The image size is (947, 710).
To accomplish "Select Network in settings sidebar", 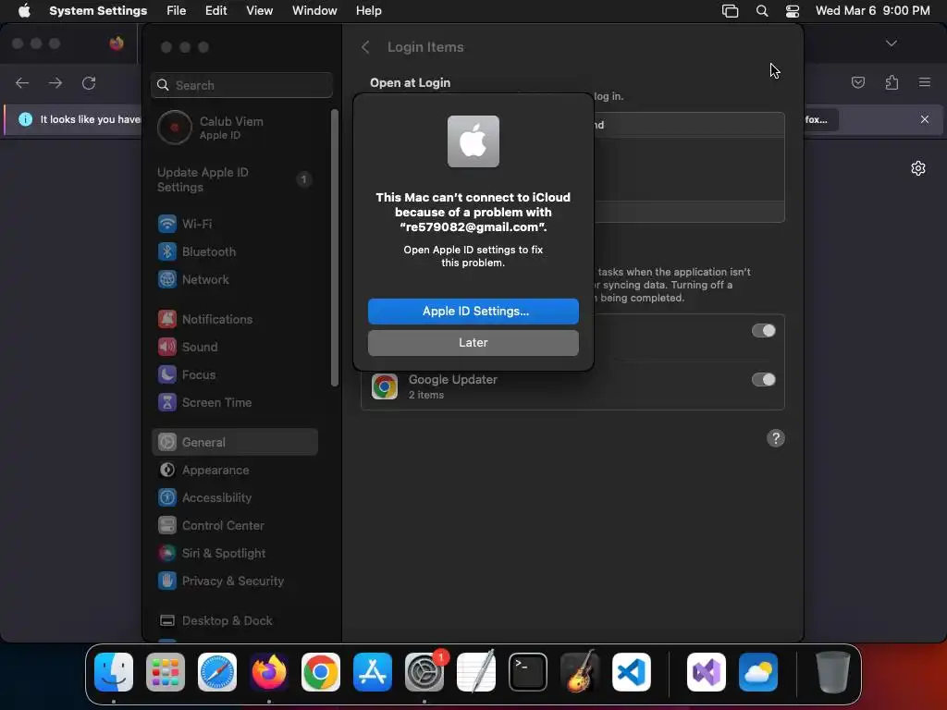I will pyautogui.click(x=236, y=279).
